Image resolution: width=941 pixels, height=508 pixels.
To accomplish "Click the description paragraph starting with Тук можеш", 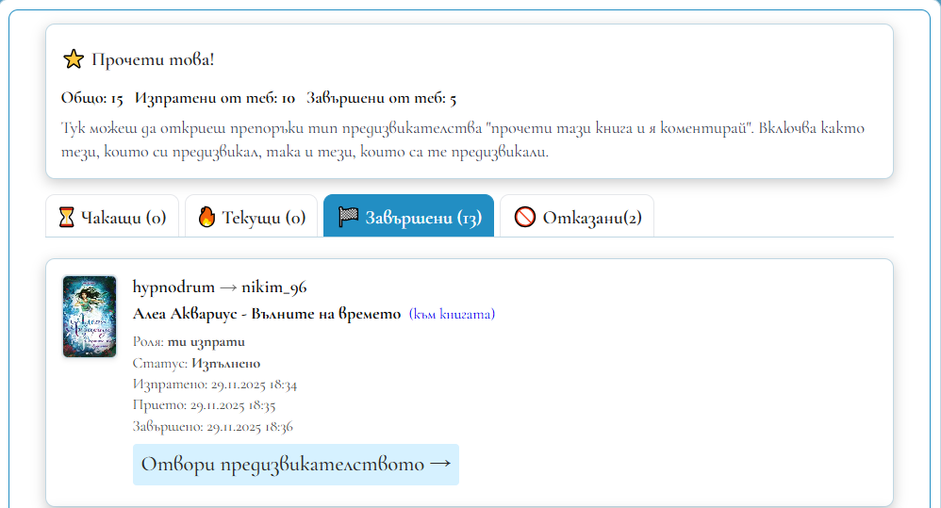I will tap(463, 139).
